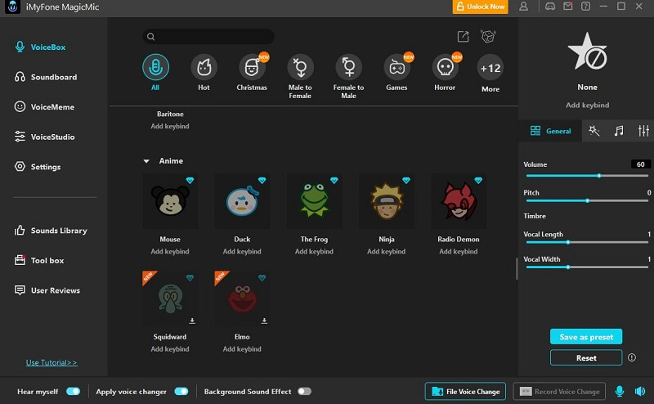This screenshot has width=654, height=404.
Task: Open the Discord icon in title bar
Action: (x=550, y=7)
